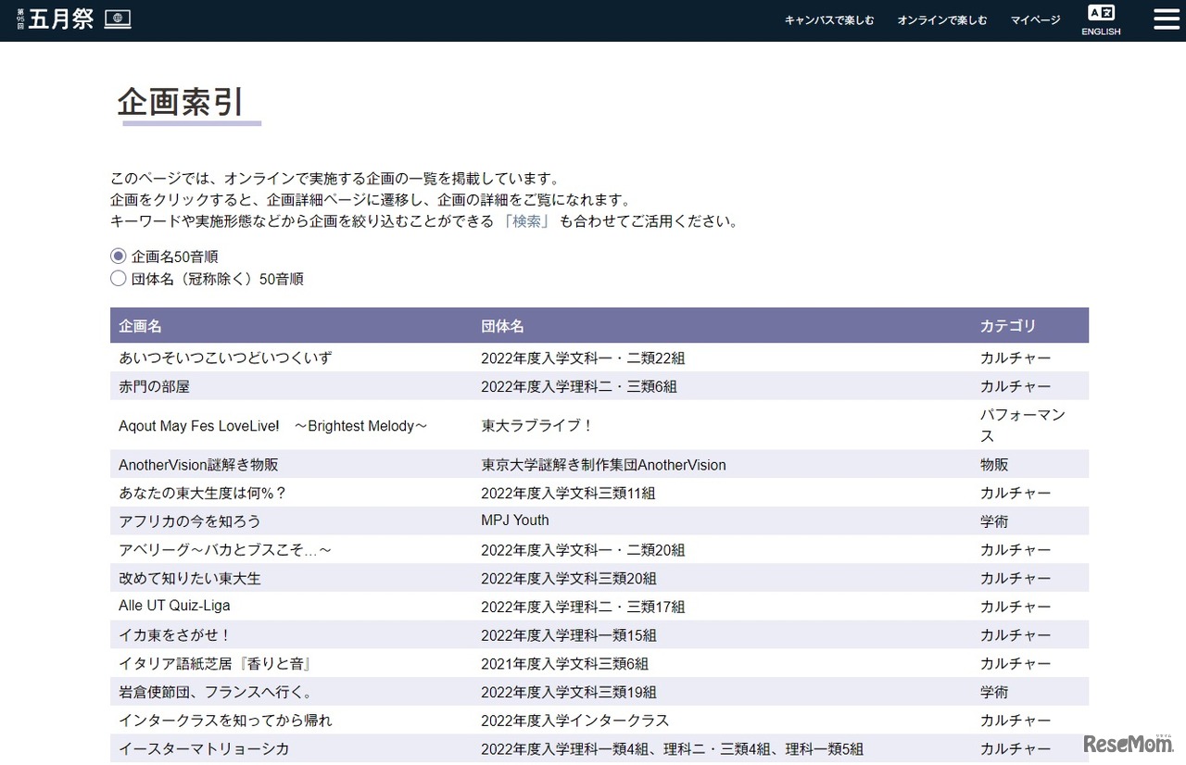
Task: Open Aqout May Fes LoveLive! project
Action: coord(272,426)
